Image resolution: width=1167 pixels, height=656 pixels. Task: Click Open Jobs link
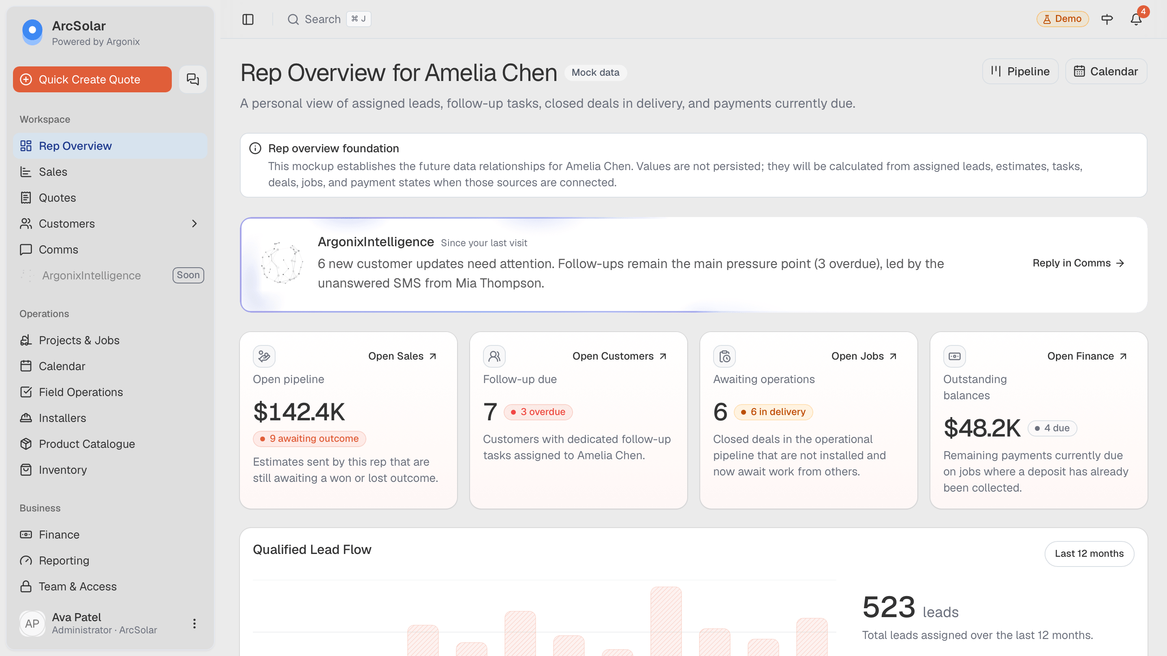(x=864, y=356)
